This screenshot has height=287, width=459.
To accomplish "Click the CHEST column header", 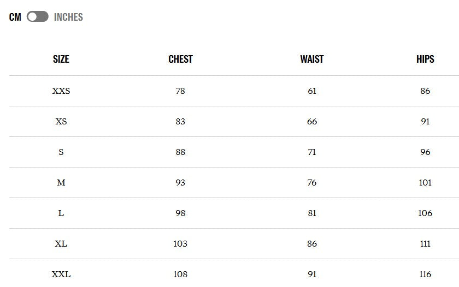I will [x=180, y=59].
